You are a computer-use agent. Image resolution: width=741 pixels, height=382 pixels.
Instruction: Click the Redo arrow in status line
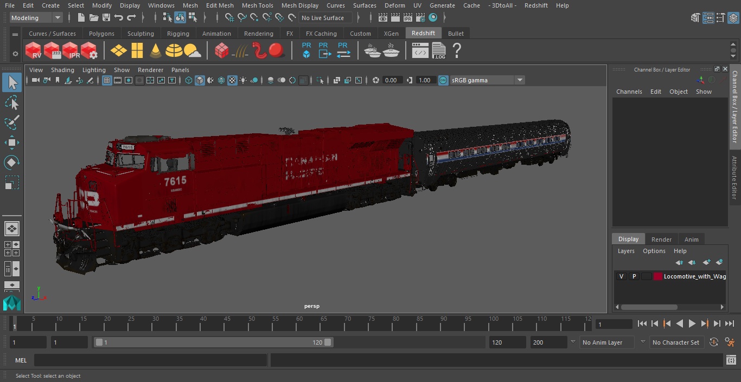click(131, 18)
